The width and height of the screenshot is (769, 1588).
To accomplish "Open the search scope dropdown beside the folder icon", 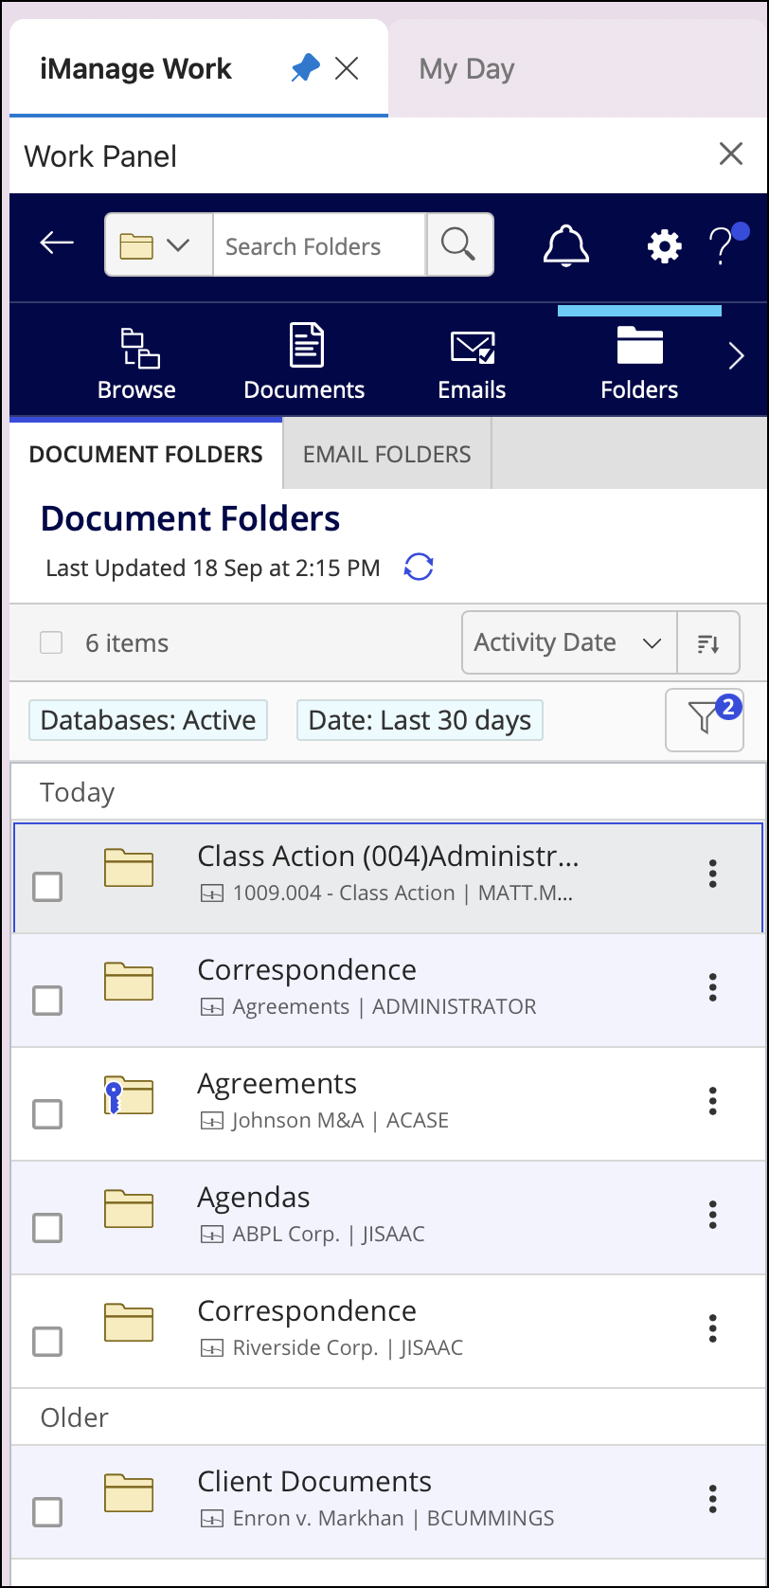I will (157, 244).
